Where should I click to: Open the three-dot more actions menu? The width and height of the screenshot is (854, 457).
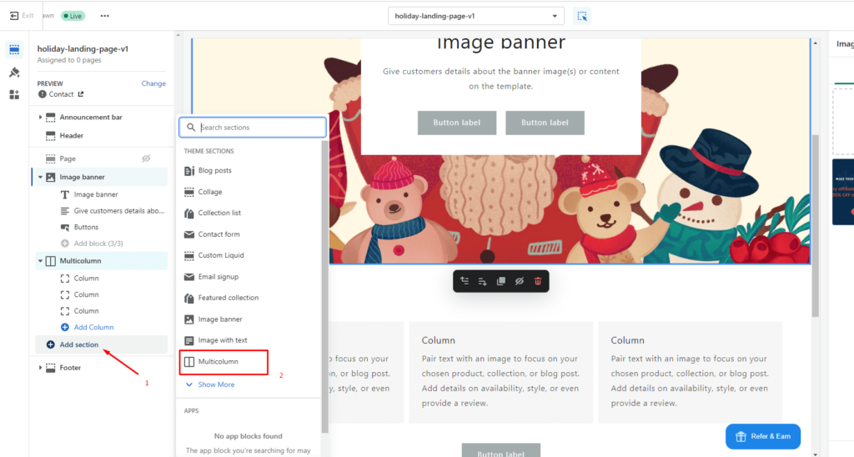[x=104, y=16]
